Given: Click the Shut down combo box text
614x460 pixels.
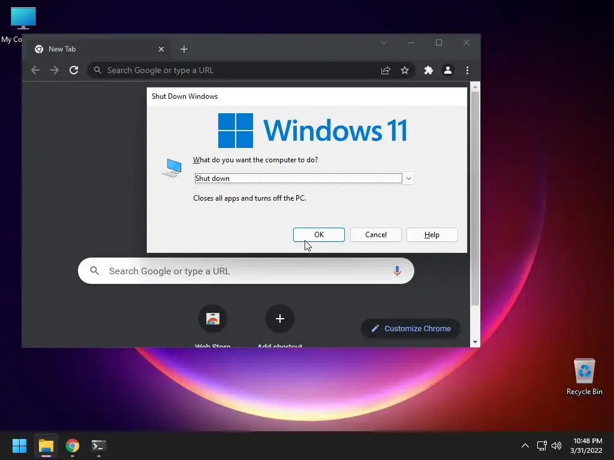Looking at the screenshot, I should [x=299, y=178].
